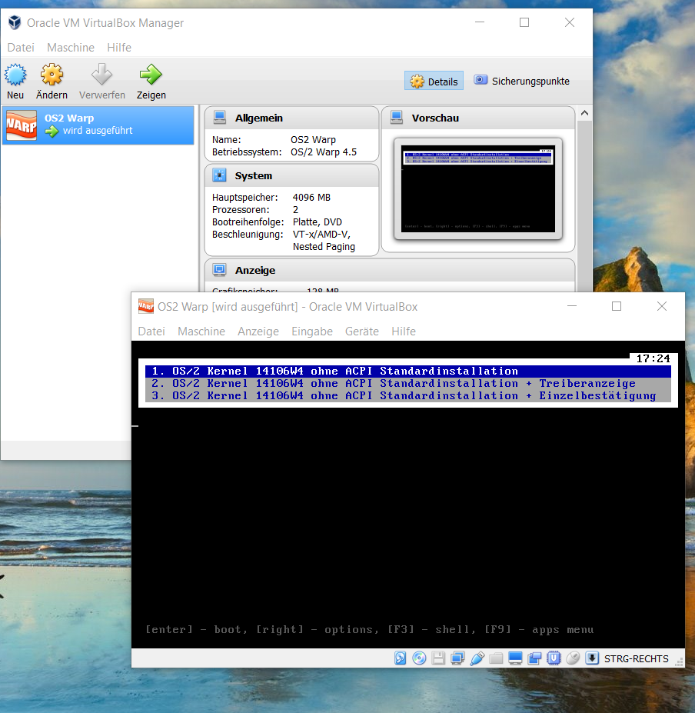Switch to the Sicherungspunkte view button

pyautogui.click(x=522, y=81)
